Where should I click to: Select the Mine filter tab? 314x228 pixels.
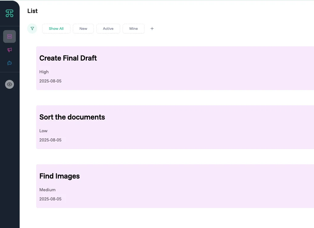[x=133, y=29]
